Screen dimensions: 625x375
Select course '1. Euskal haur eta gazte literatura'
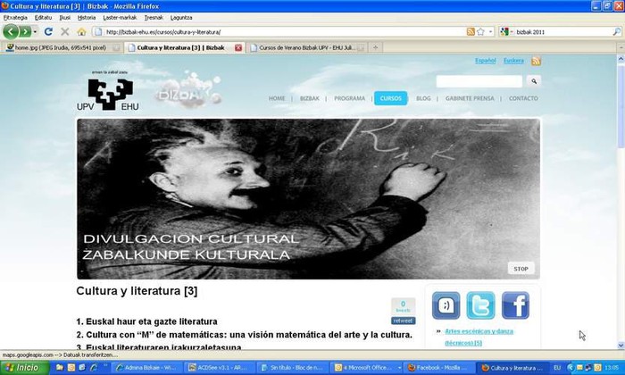point(146,321)
